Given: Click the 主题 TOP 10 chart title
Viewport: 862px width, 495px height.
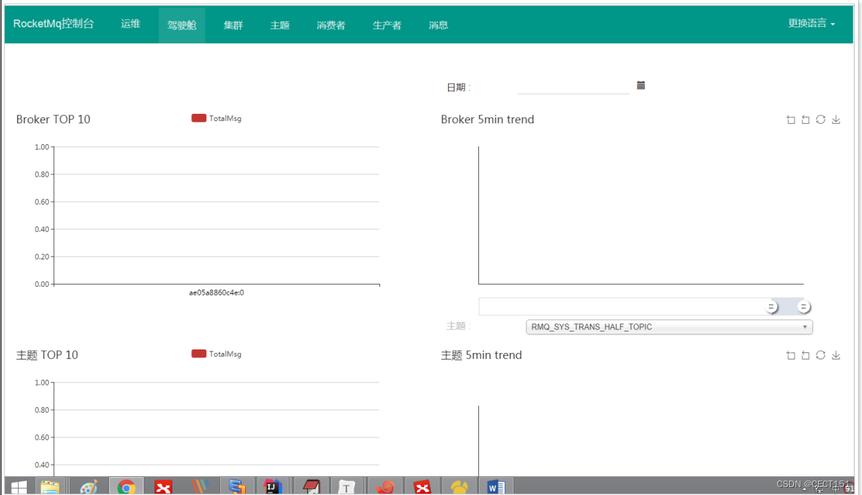Looking at the screenshot, I should (x=48, y=355).
